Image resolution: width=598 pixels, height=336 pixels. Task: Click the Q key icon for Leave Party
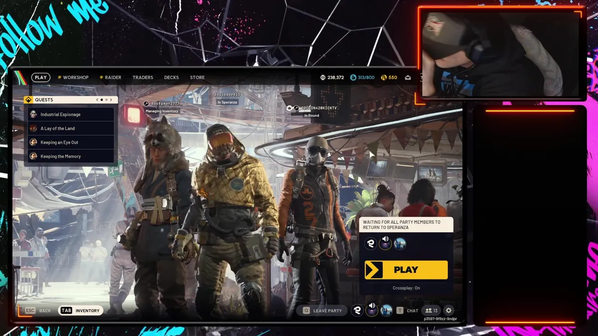click(x=306, y=310)
